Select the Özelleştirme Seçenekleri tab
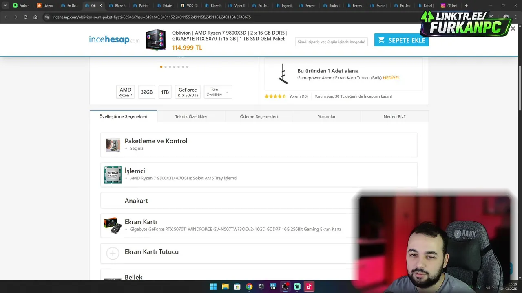The image size is (522, 293). click(x=123, y=116)
